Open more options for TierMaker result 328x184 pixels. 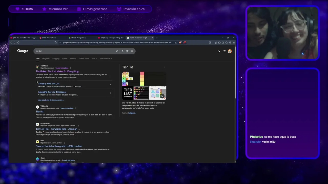click(x=70, y=68)
